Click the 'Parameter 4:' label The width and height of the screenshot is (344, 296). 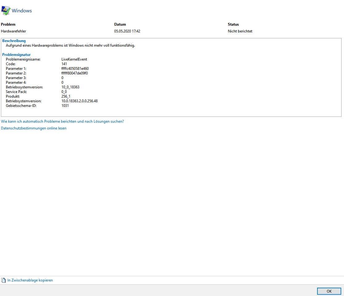(x=16, y=82)
